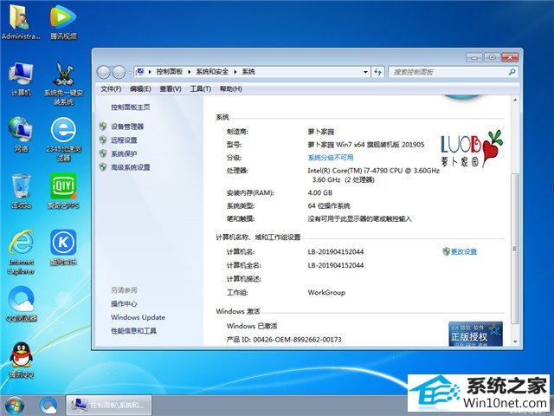554x416 pixels.
Task: Open 高级系统设置 link
Action: tap(131, 166)
